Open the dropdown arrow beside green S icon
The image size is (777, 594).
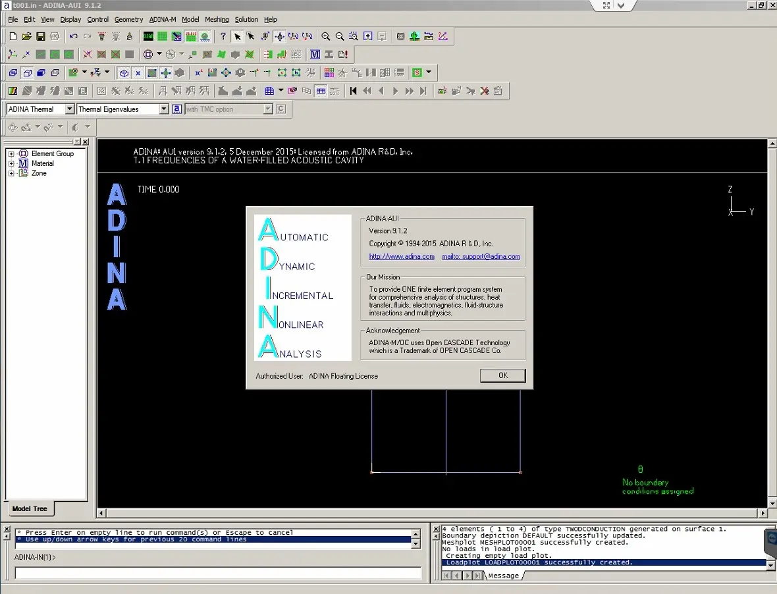tap(429, 72)
